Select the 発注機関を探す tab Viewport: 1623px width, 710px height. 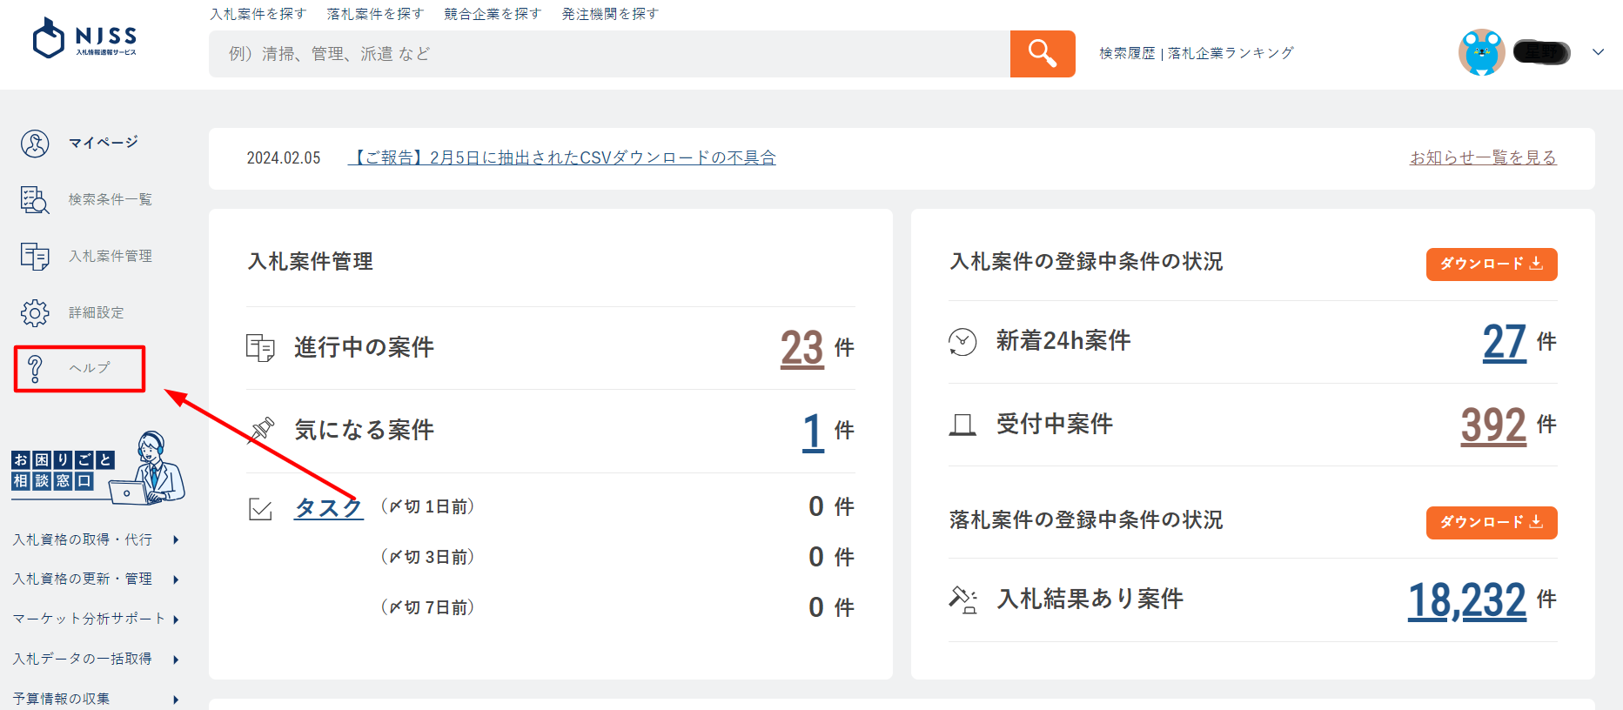tap(610, 14)
